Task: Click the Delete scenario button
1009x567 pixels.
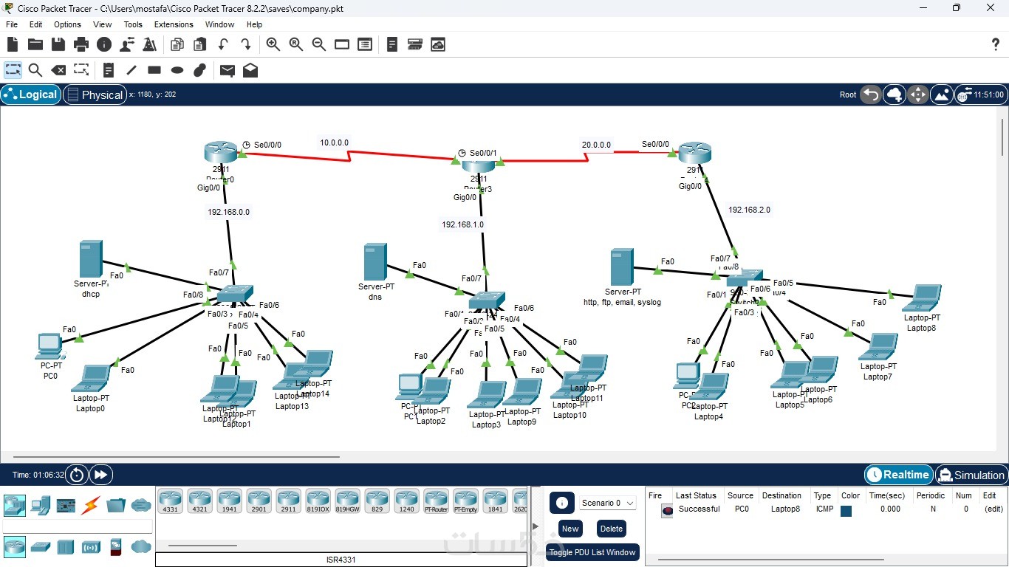Action: click(x=612, y=529)
